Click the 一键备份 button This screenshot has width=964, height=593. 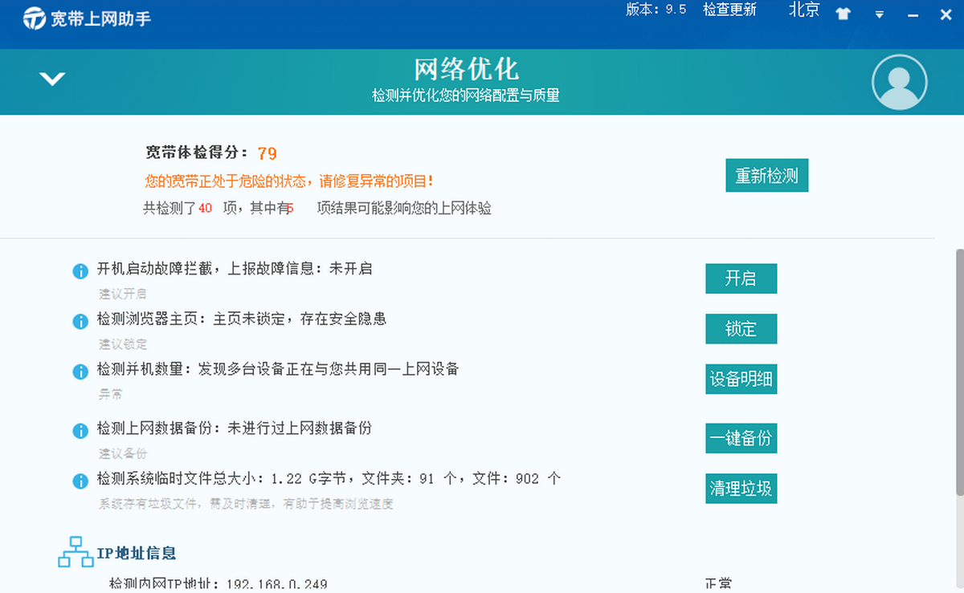741,438
